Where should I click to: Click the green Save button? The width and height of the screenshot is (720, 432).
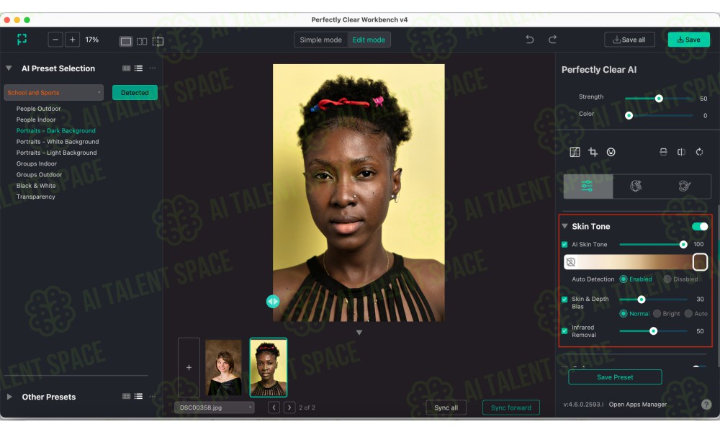(x=689, y=40)
